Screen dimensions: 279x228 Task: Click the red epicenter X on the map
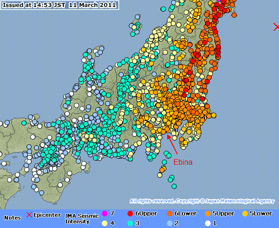click(276, 27)
